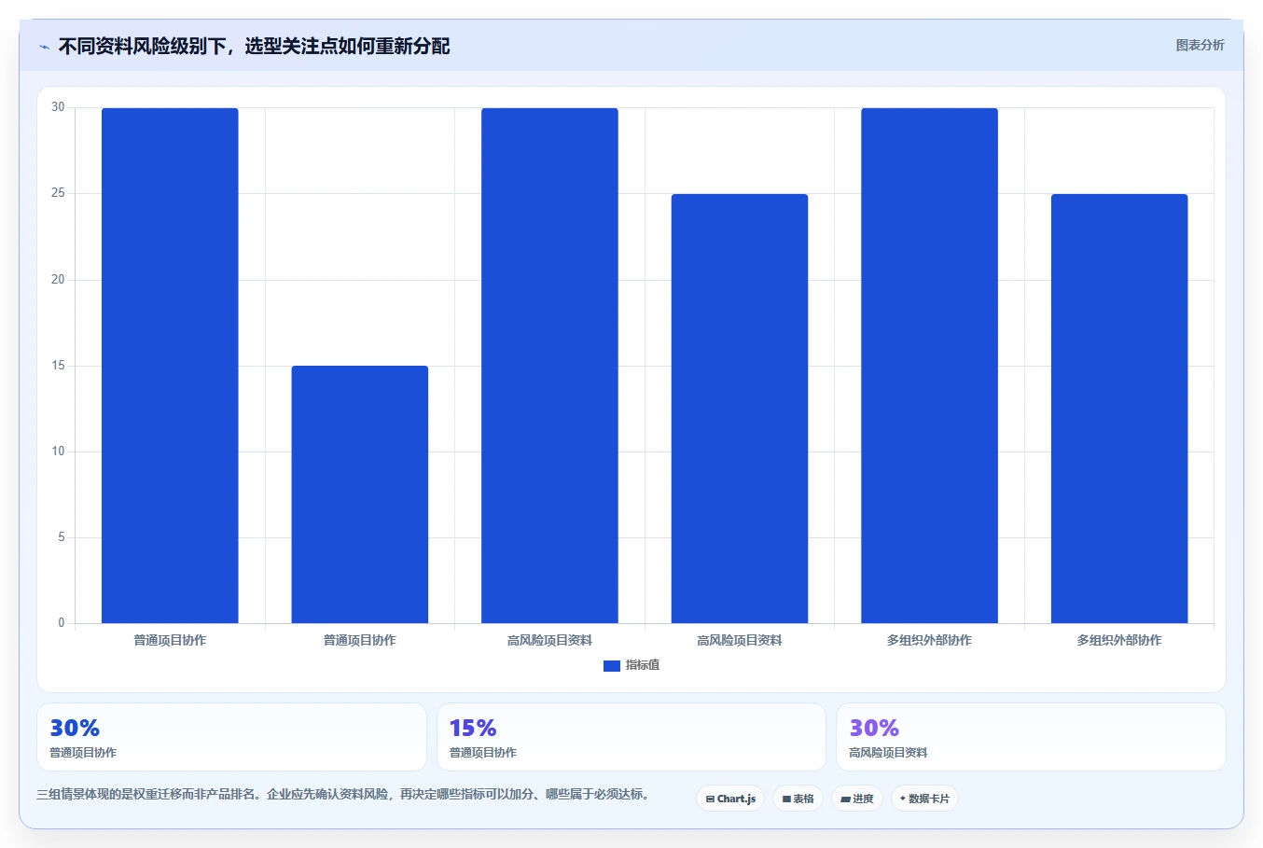Viewport: 1263px width, 848px height.
Task: Click the 指标值 legend text
Action: 643,665
